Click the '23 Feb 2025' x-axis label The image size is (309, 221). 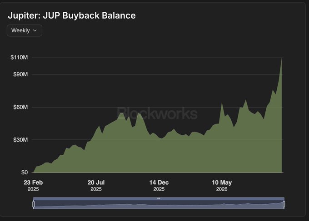33,186
